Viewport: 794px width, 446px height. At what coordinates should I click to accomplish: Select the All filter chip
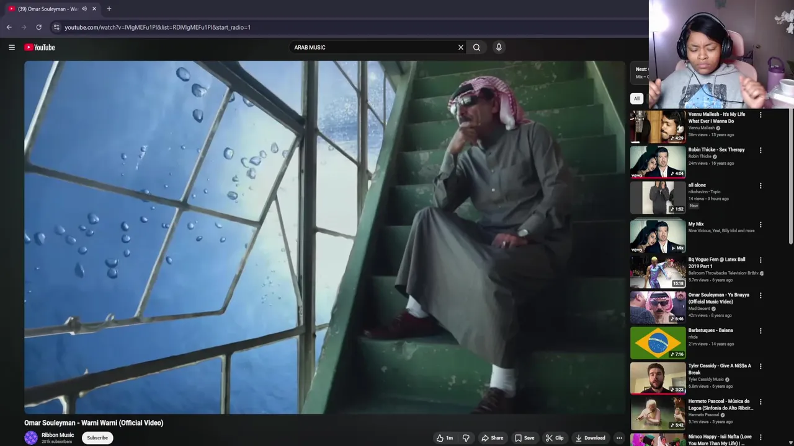pos(636,98)
